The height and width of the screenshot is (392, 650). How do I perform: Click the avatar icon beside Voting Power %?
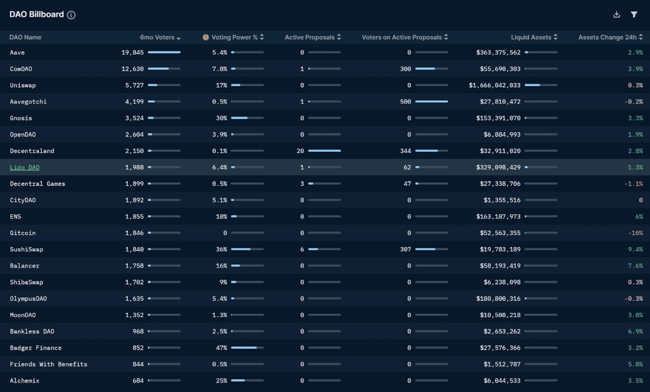point(205,37)
